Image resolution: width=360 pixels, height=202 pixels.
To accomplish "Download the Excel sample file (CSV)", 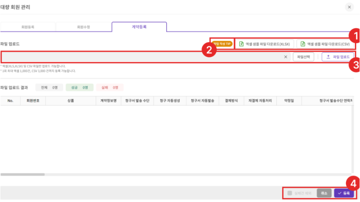I will (x=325, y=44).
